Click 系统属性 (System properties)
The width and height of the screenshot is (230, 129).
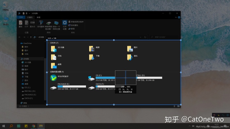73,25
